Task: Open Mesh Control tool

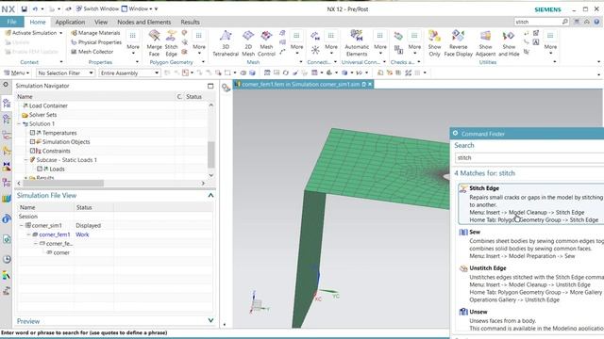Action: [266, 43]
